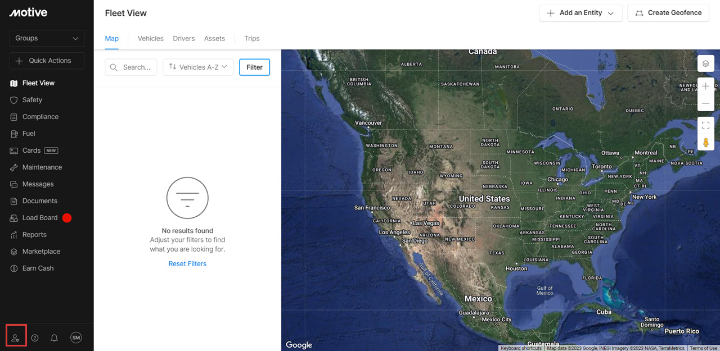The width and height of the screenshot is (720, 351).
Task: Click the Quick Actions button
Action: [47, 61]
